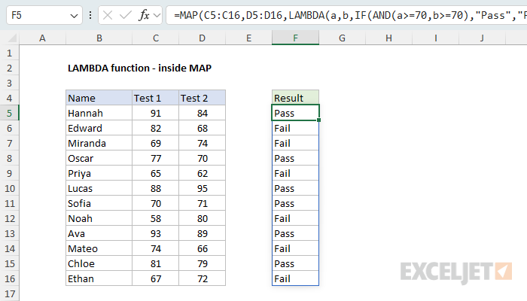This screenshot has width=527, height=301.
Task: Select column H header
Action: click(388, 38)
